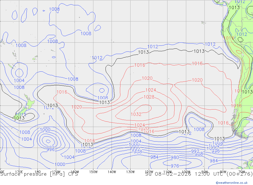Click the 130W longitude axis label
The height and width of the screenshot is (185, 253).
point(130,172)
